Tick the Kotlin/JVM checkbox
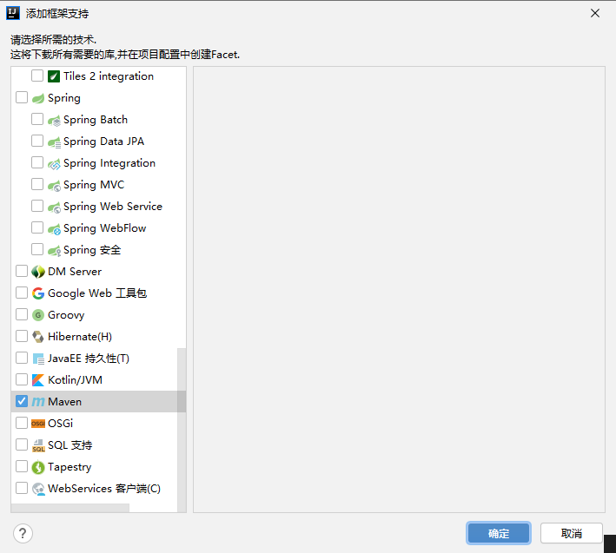The width and height of the screenshot is (616, 553). 22,379
